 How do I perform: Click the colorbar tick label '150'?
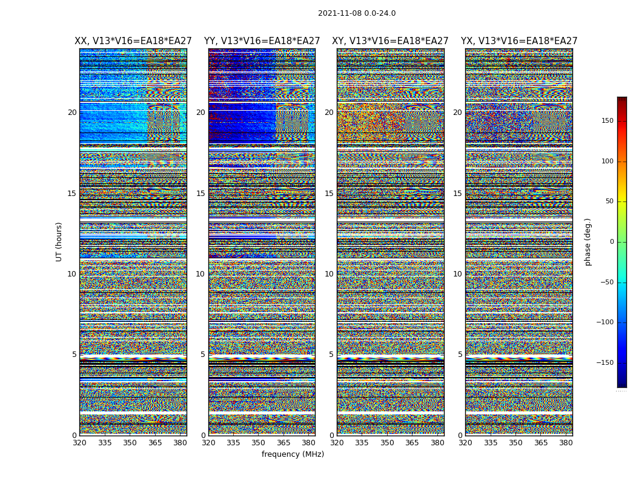tap(607, 120)
